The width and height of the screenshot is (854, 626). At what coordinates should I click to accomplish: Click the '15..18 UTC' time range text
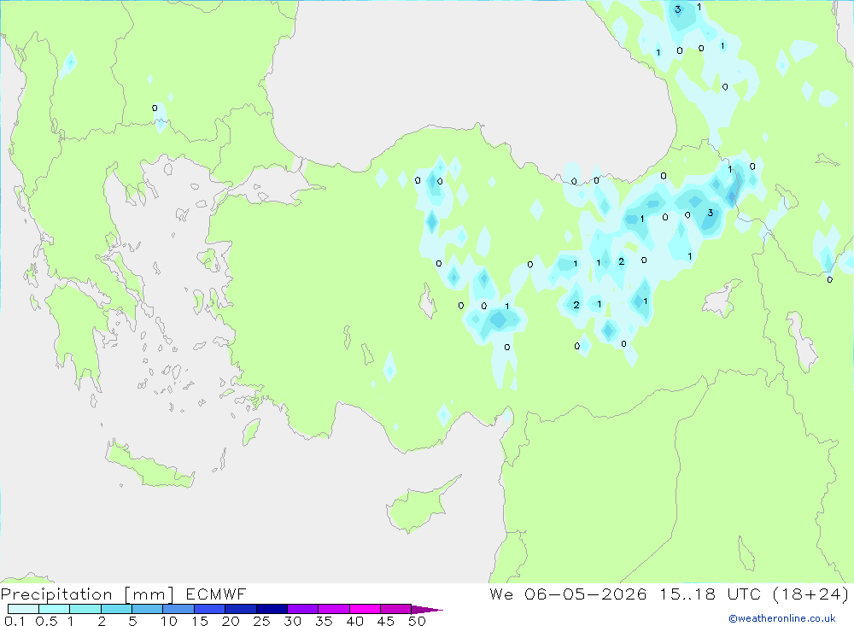click(711, 594)
